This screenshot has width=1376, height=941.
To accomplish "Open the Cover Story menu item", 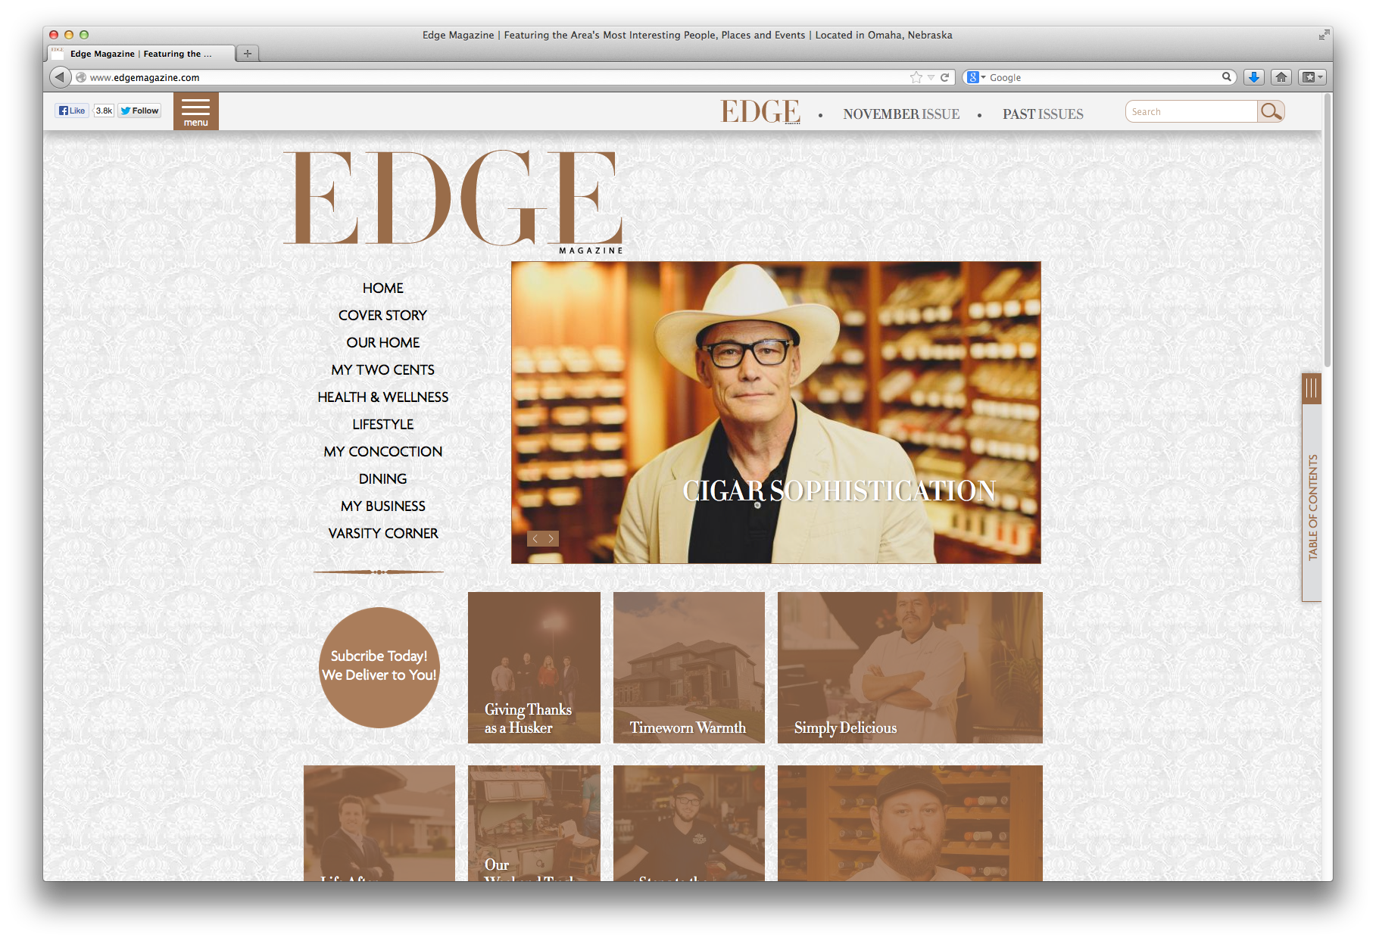I will pos(382,315).
